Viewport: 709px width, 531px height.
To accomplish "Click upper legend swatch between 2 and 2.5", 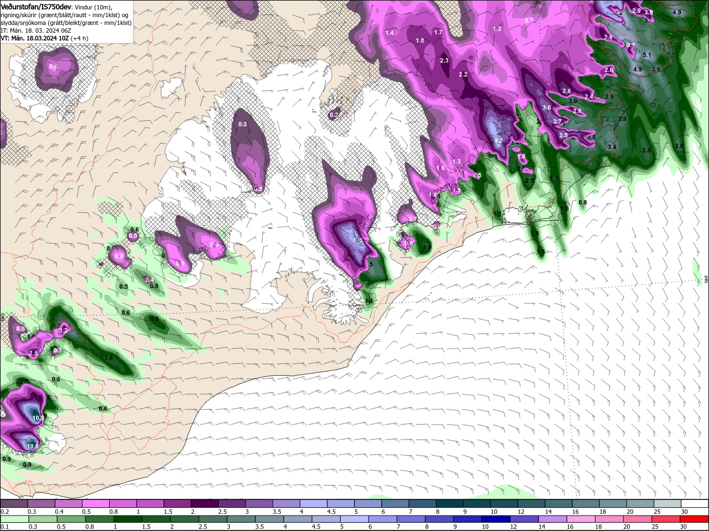I will coord(203,503).
